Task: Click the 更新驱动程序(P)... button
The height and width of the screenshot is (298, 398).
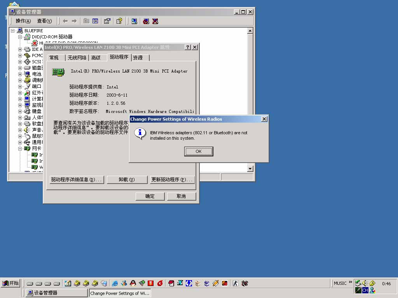Action: (x=172, y=180)
